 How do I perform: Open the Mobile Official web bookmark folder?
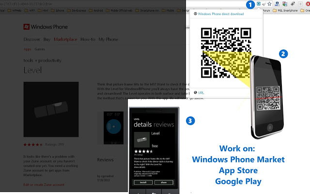[119, 11]
